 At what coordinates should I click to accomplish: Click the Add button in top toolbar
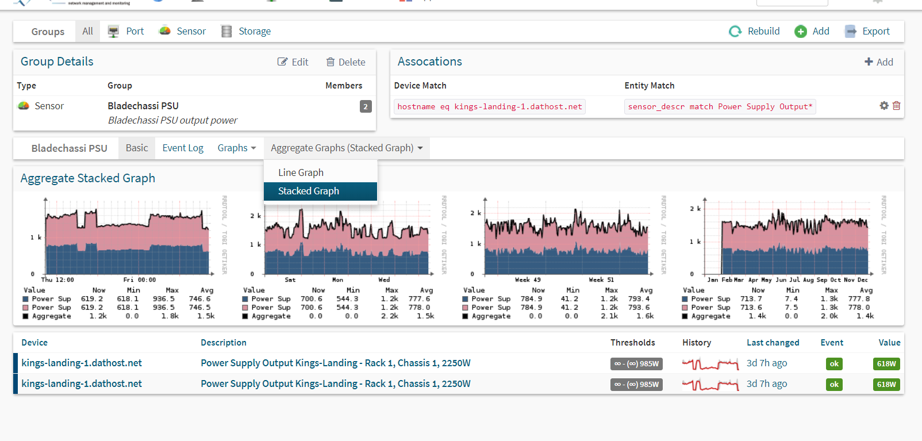tap(812, 31)
